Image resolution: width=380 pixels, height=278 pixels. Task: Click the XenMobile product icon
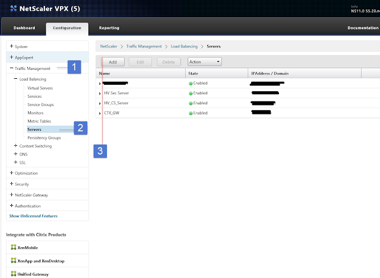(14, 247)
